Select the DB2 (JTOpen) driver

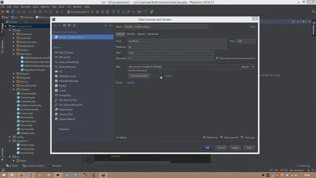point(66,52)
